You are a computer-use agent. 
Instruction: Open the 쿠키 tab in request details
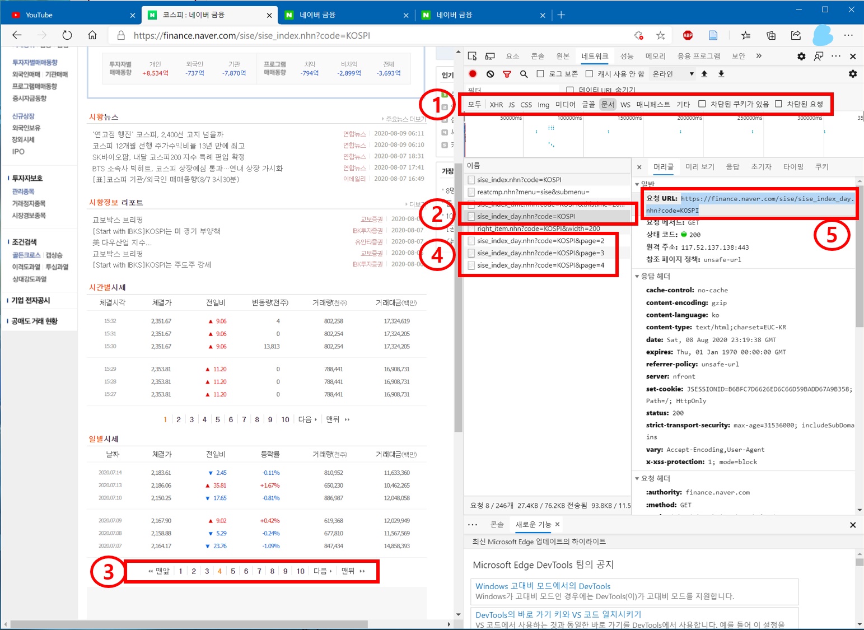(821, 167)
